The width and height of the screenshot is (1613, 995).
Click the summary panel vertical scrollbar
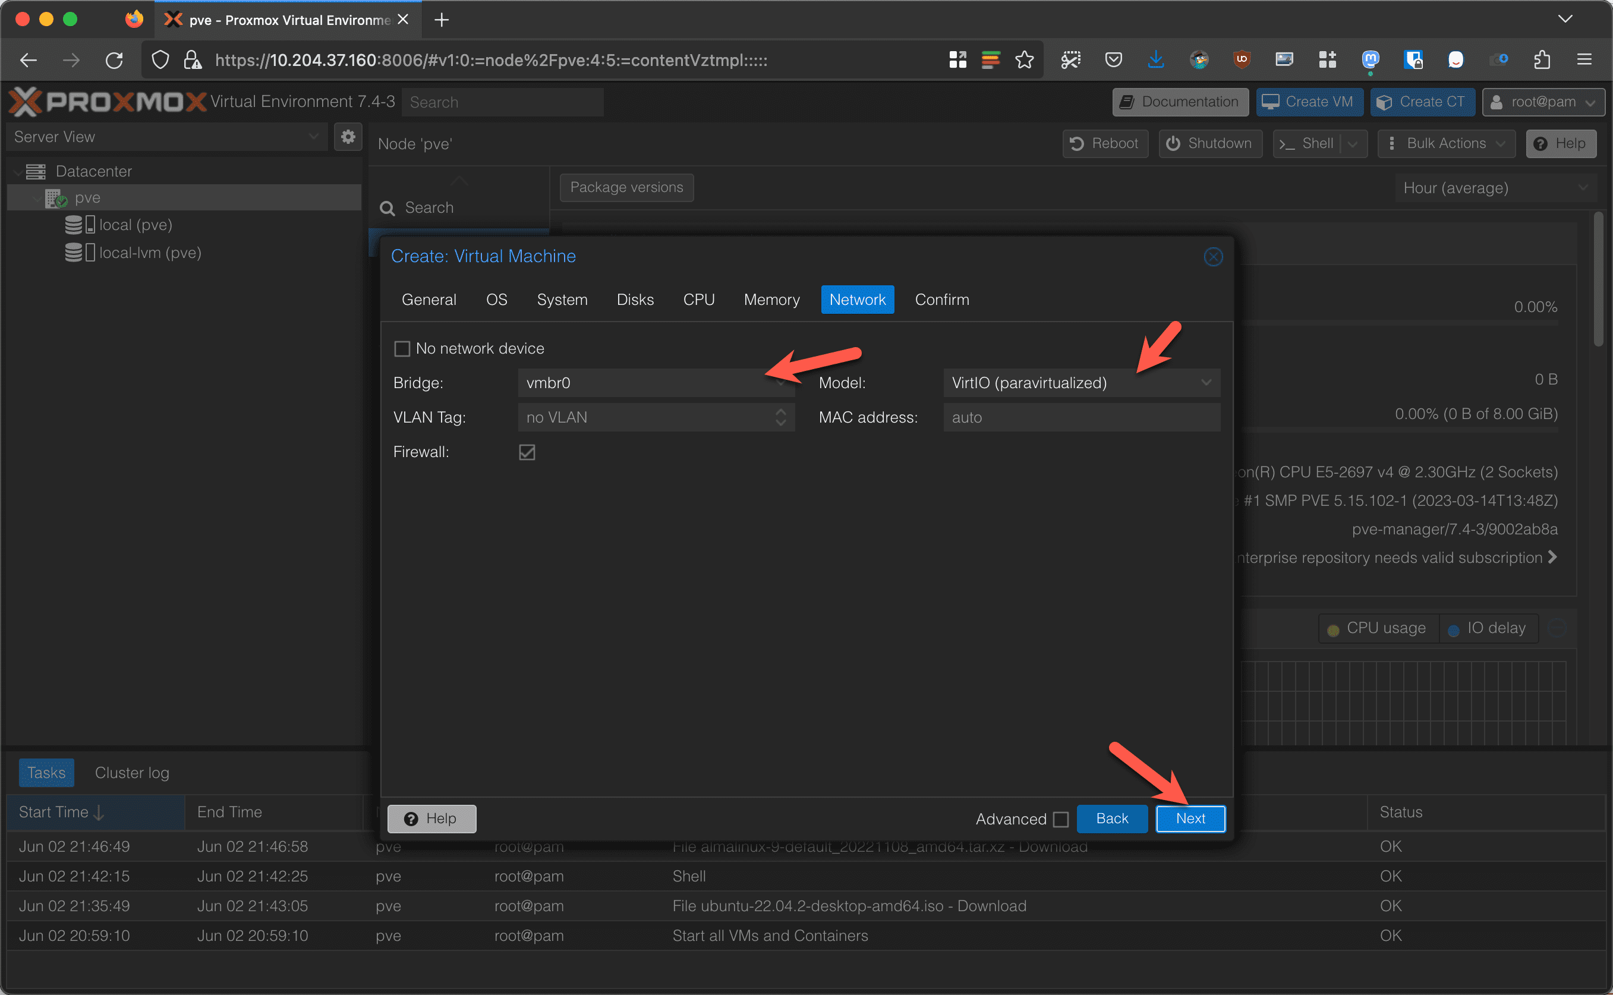point(1599,278)
